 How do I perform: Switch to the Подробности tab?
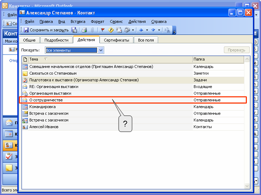pyautogui.click(x=57, y=40)
